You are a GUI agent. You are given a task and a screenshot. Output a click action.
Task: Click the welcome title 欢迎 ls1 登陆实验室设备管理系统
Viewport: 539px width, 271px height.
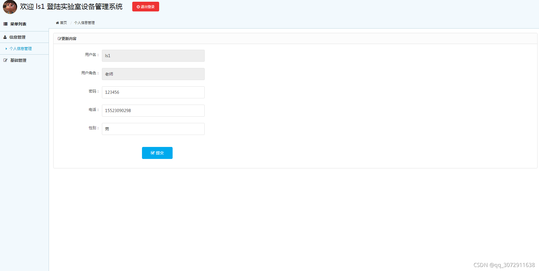(71, 7)
